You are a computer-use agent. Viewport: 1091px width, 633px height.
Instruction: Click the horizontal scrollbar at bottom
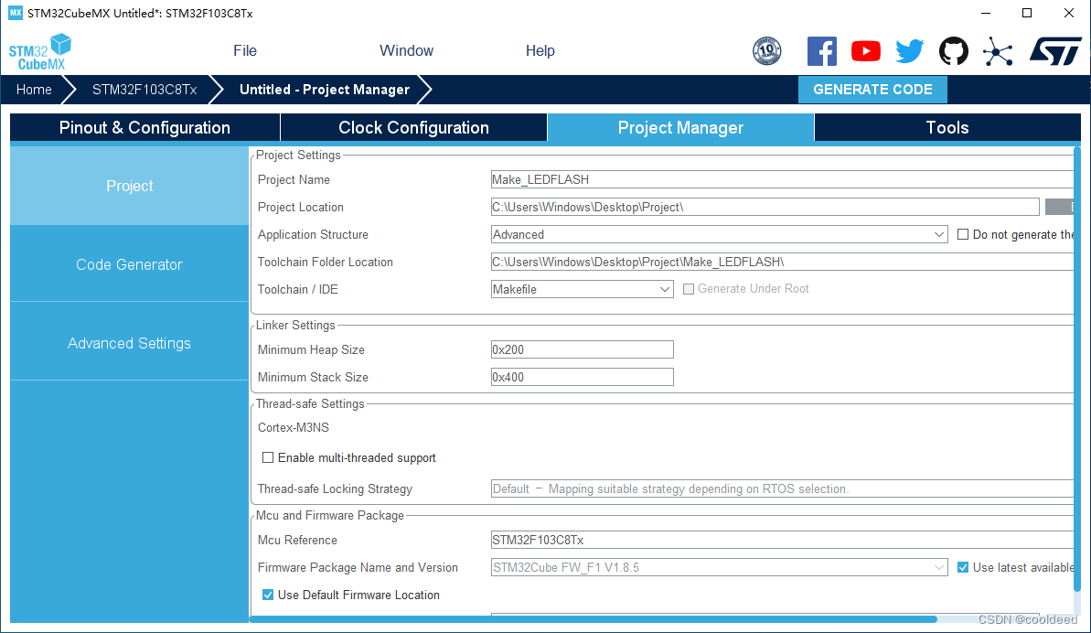pos(593,619)
